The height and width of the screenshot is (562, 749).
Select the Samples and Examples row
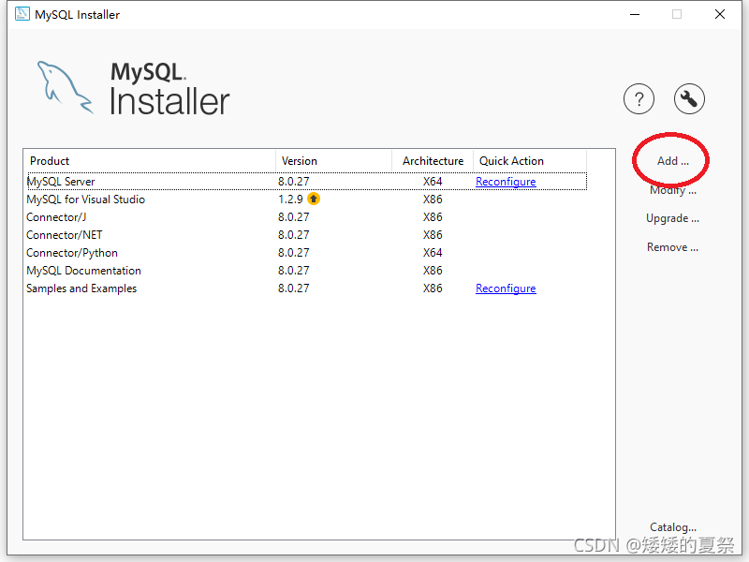click(307, 288)
